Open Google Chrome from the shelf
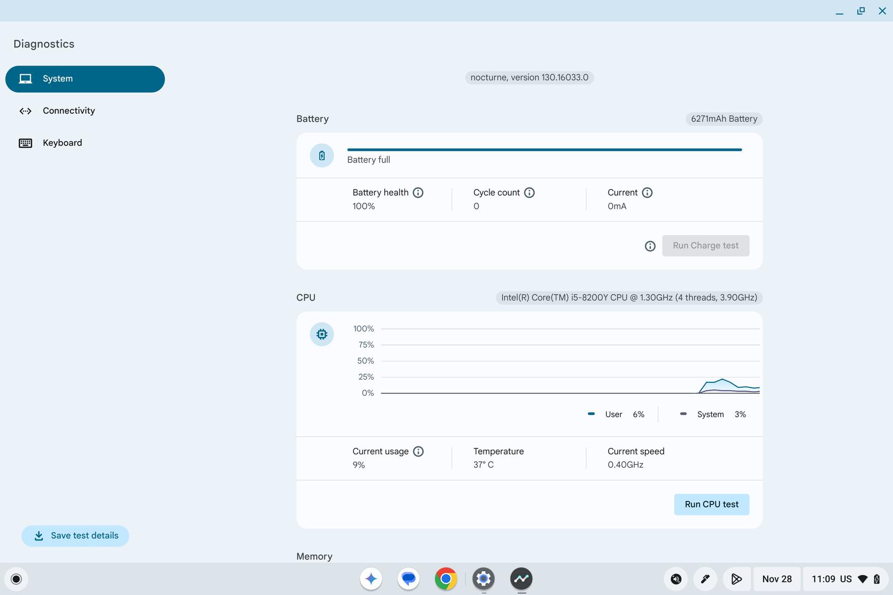The image size is (893, 595). (445, 579)
